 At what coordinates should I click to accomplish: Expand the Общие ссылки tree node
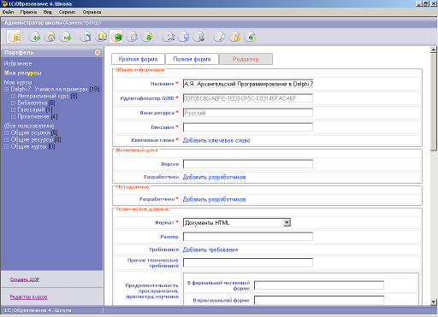(7, 132)
